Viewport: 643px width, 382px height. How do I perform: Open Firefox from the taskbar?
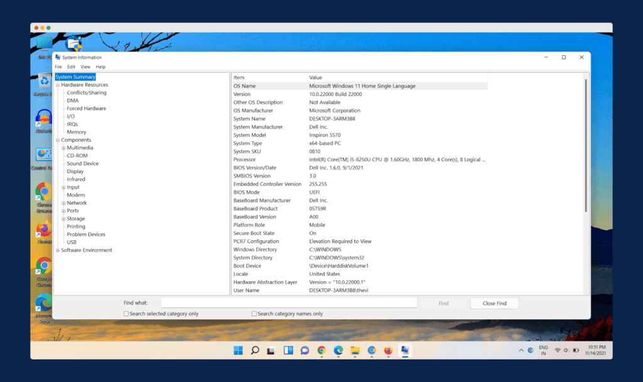click(x=387, y=351)
